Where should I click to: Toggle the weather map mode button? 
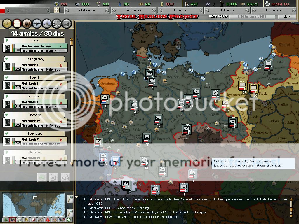pyautogui.click(x=20, y=220)
